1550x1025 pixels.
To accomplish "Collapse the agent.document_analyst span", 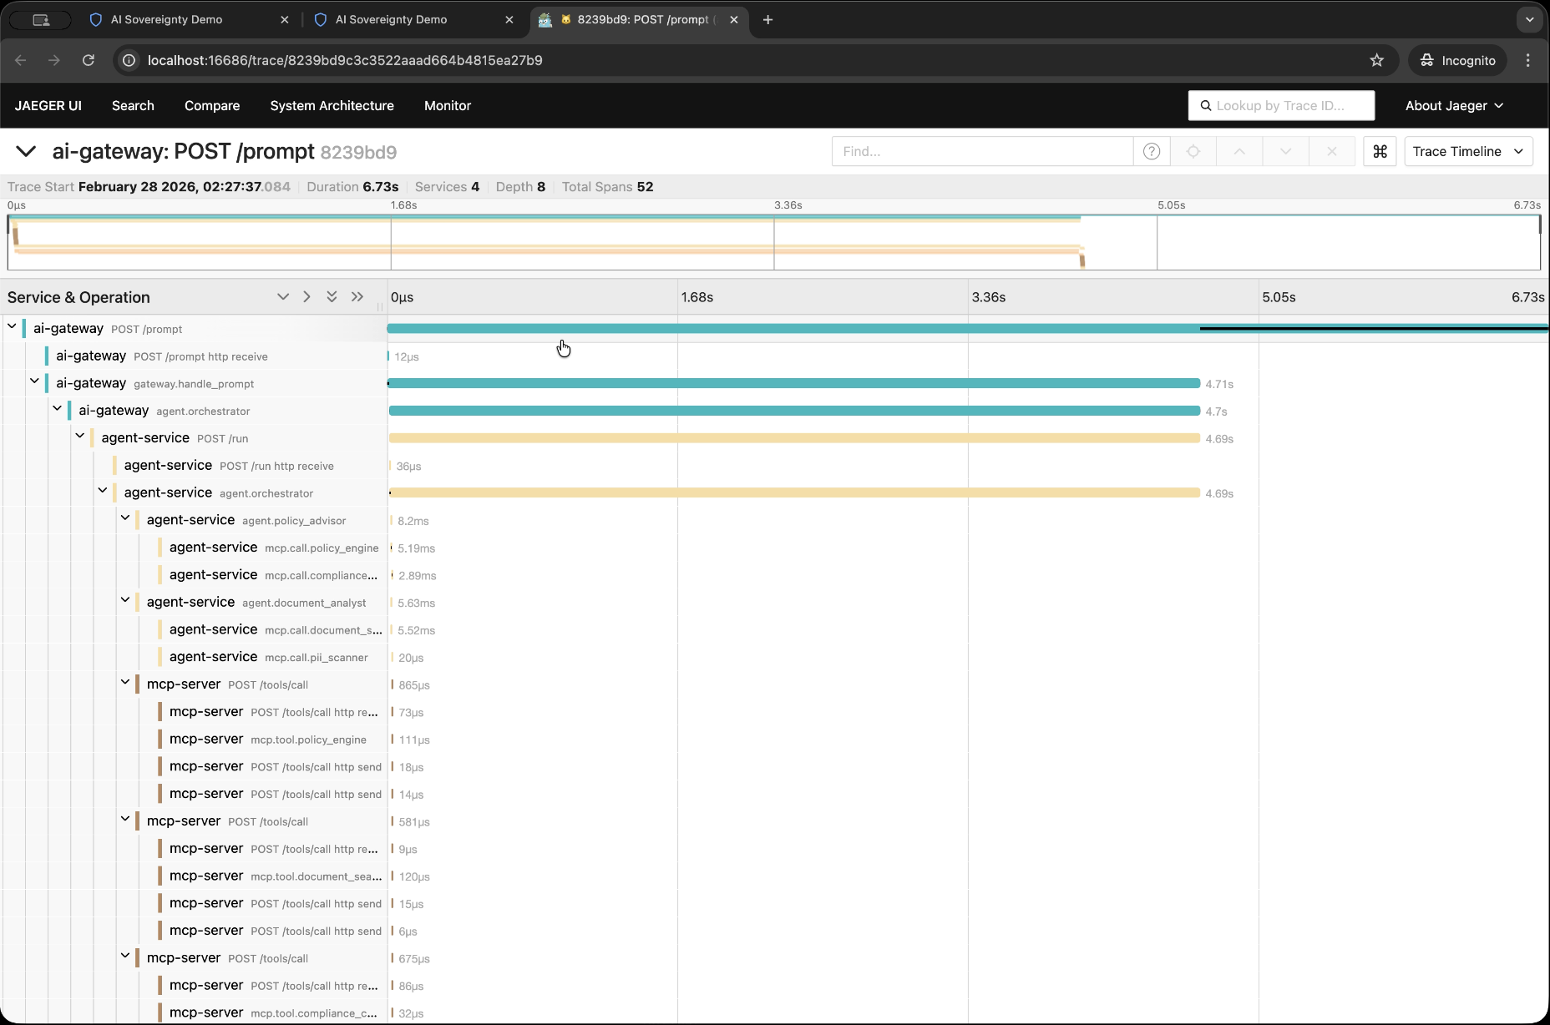I will pos(124,600).
